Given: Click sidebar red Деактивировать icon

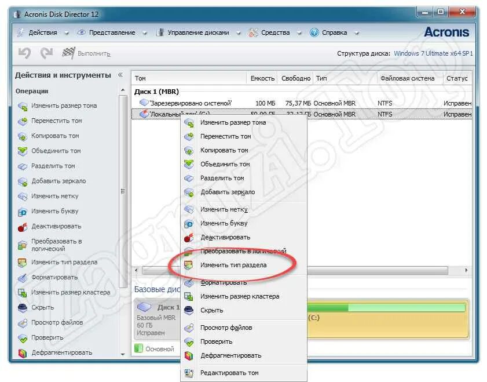Looking at the screenshot, I should pos(23,227).
